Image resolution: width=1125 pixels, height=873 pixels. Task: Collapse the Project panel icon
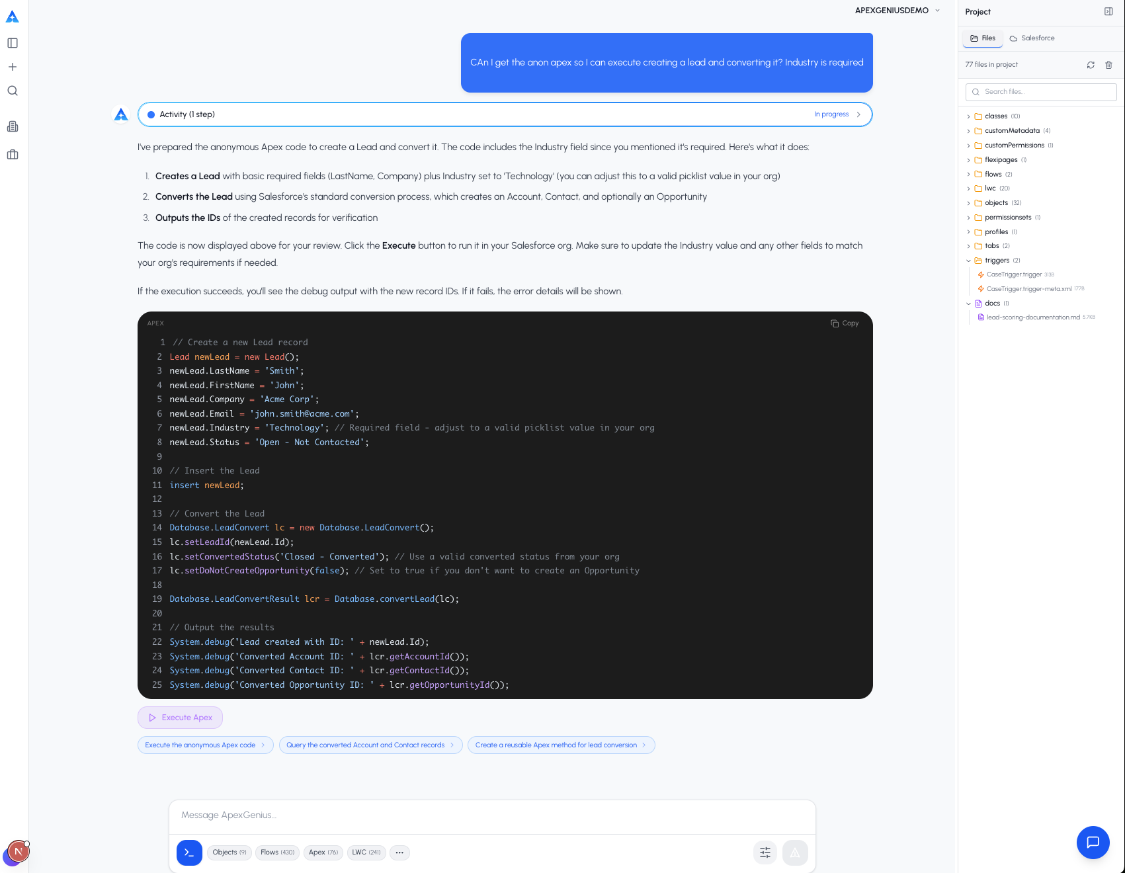tap(1108, 11)
